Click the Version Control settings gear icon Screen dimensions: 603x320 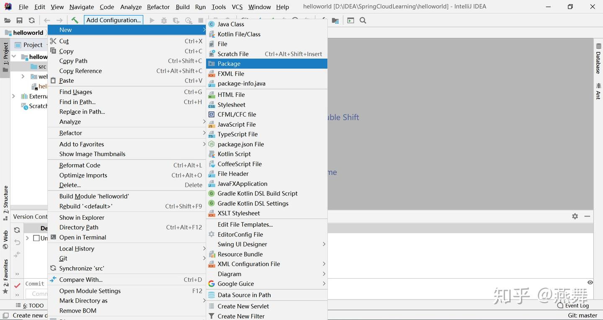575,216
